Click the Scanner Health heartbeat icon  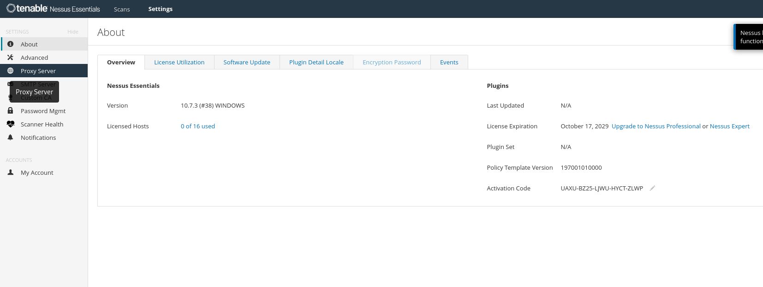10,124
